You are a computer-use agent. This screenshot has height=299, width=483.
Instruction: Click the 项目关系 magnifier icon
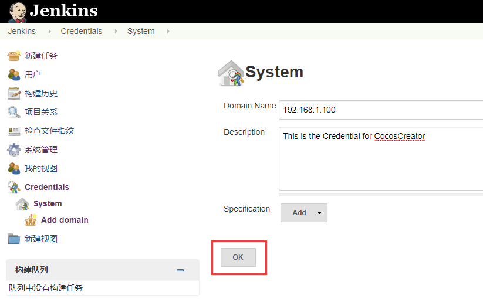pos(14,113)
